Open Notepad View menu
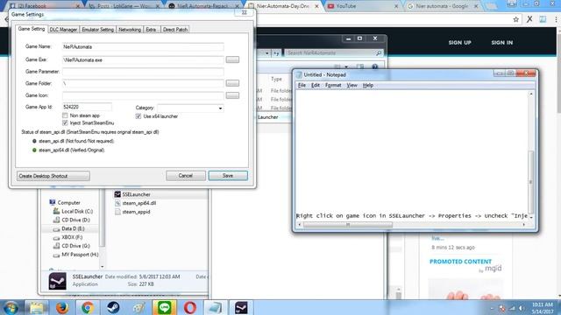The image size is (561, 315). pyautogui.click(x=352, y=86)
